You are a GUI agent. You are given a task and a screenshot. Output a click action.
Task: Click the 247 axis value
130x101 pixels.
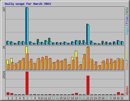4,9
